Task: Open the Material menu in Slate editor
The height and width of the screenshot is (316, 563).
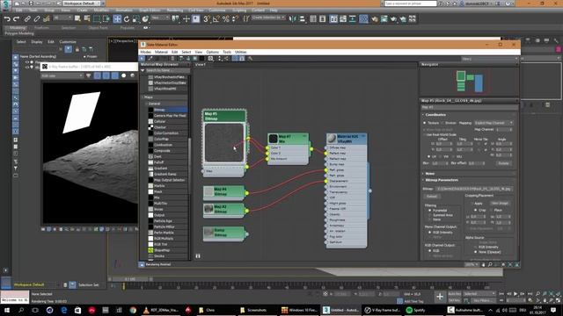Action: click(161, 52)
